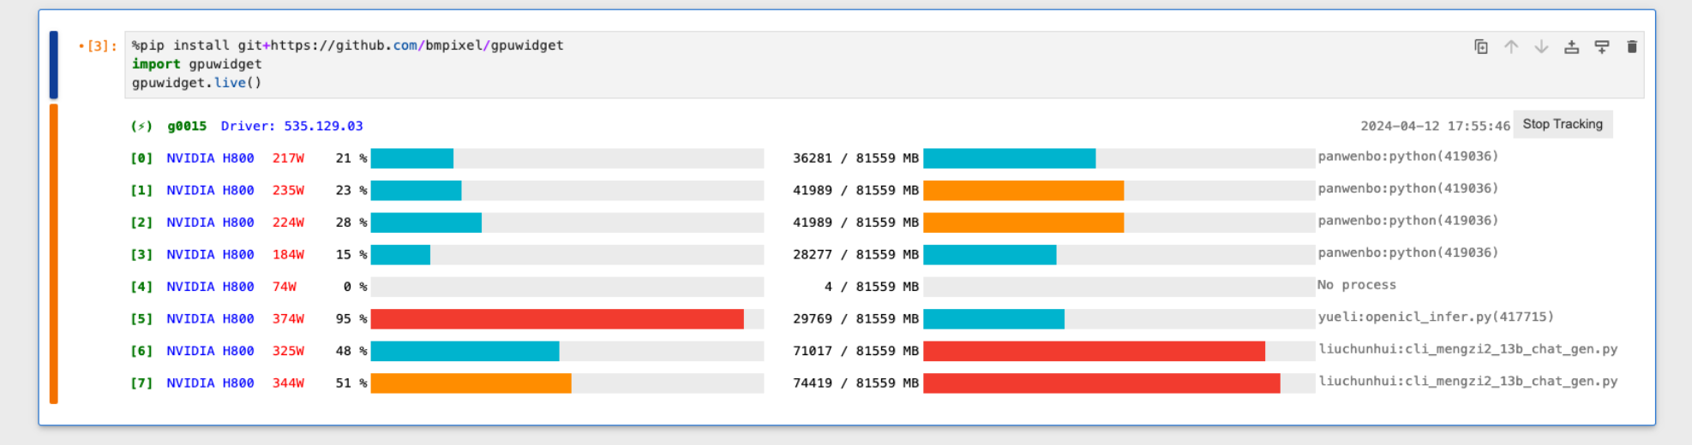Delete this cell with the trash icon
This screenshot has width=1692, height=445.
(1632, 47)
